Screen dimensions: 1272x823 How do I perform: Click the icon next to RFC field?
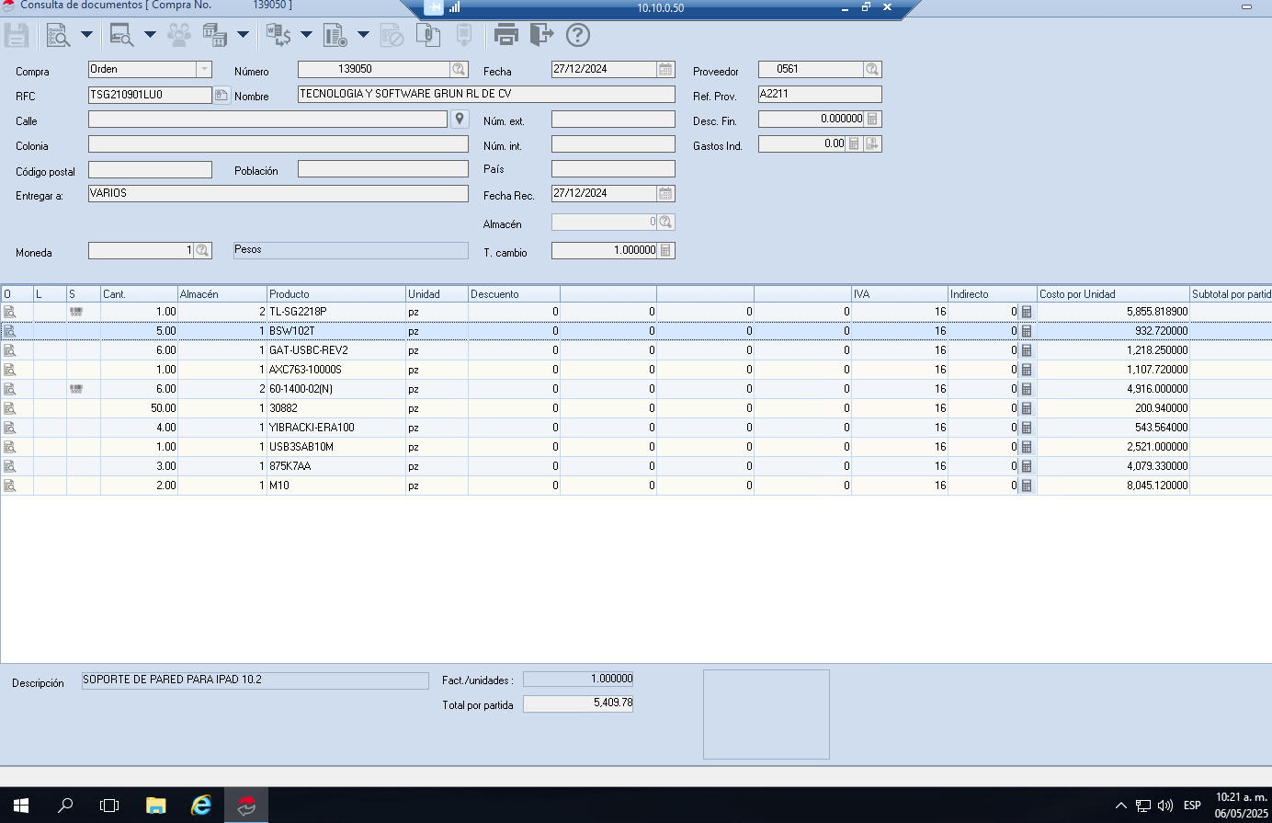click(x=221, y=95)
